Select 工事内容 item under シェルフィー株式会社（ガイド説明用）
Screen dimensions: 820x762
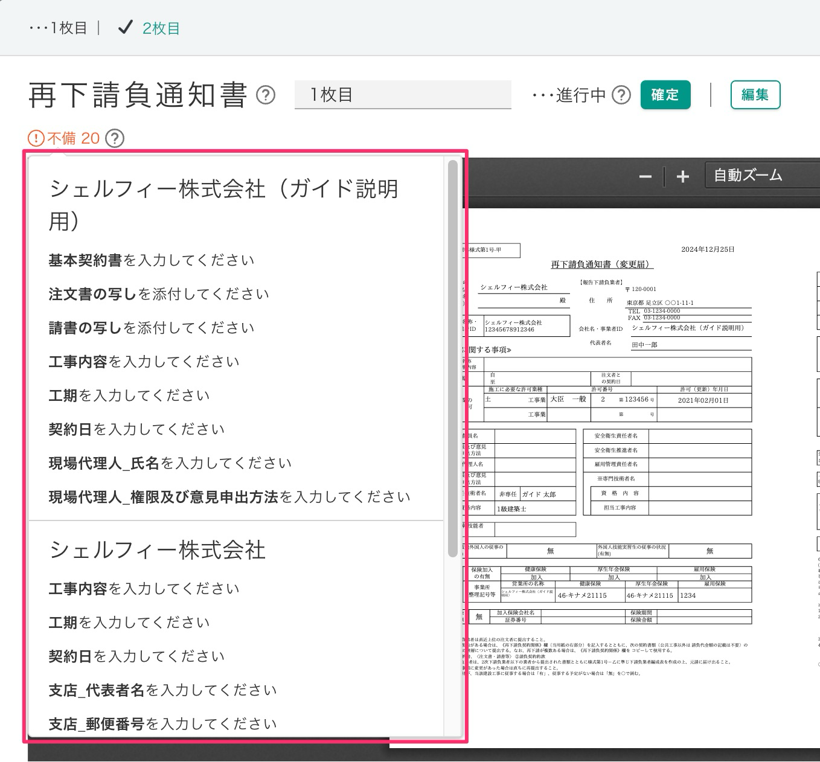[144, 362]
